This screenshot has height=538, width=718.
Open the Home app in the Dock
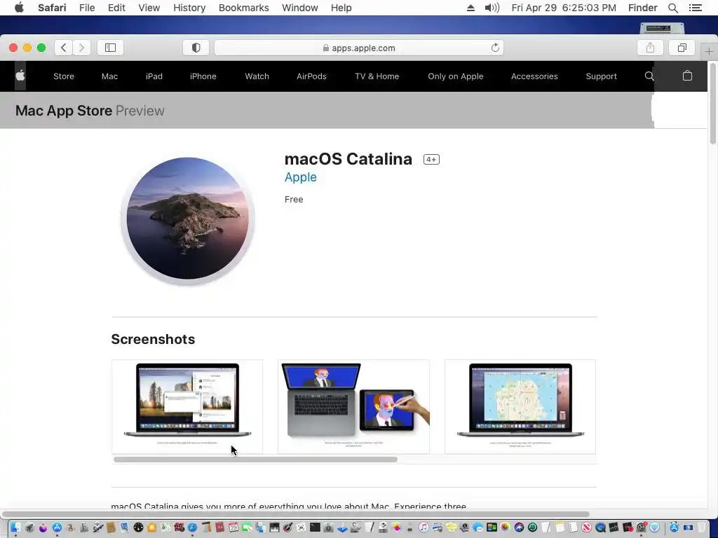tap(151, 527)
